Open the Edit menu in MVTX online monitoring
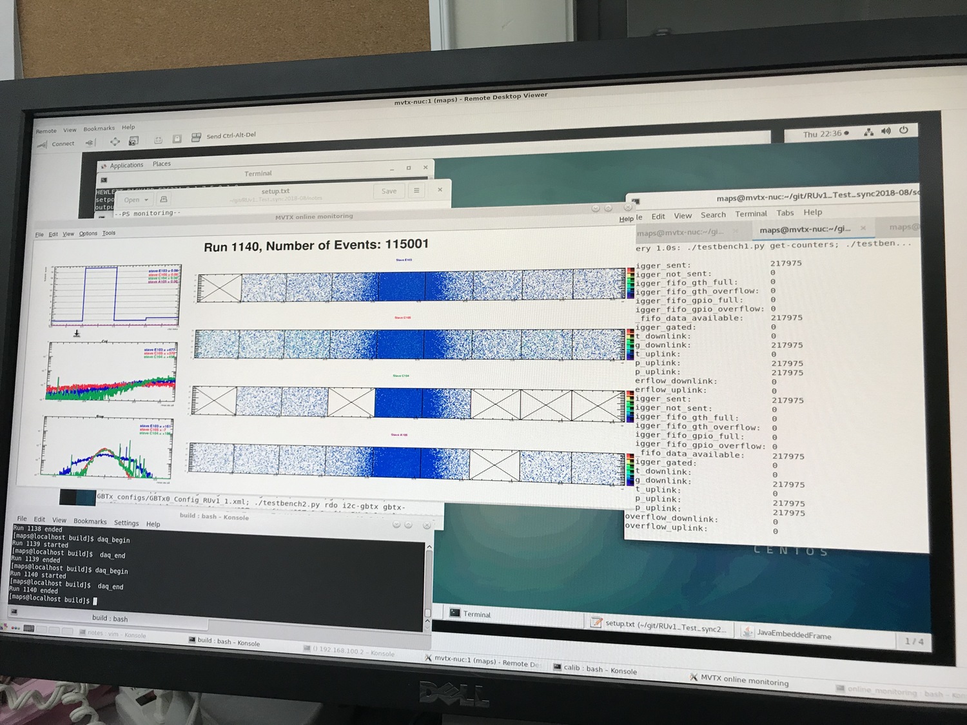This screenshot has height=725, width=967. 53,234
